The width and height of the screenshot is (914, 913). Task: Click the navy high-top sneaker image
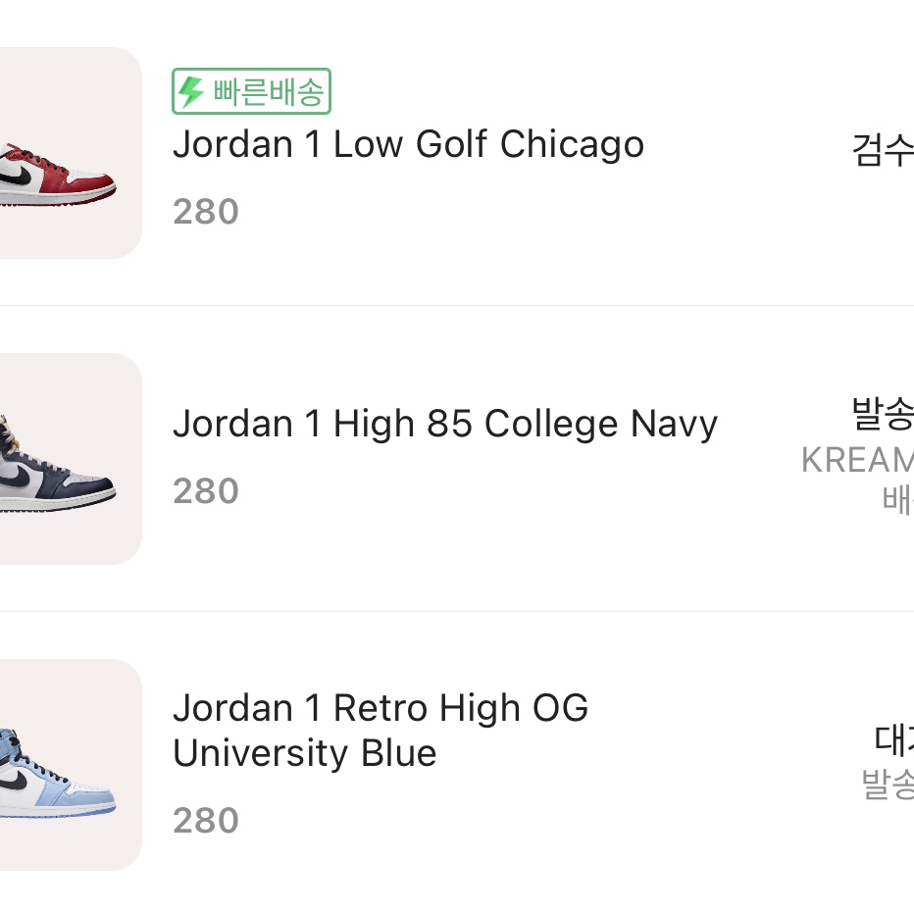(x=57, y=465)
